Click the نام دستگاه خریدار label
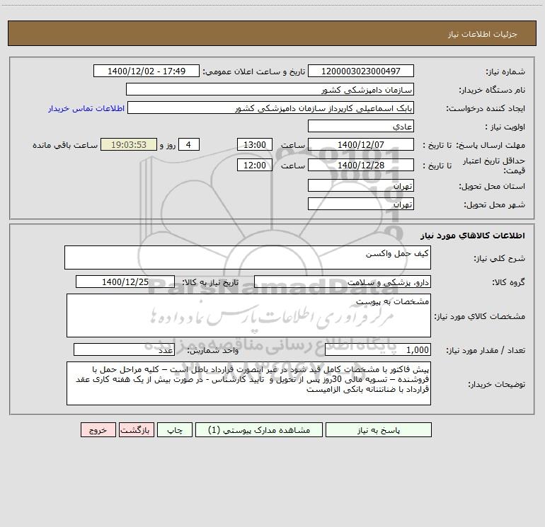This screenshot has width=545, height=527. coord(492,90)
